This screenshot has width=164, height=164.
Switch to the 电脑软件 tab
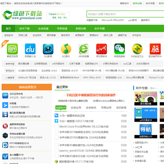point(61,108)
